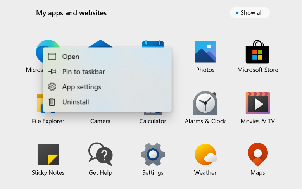Open Alarms & Clock app

pyautogui.click(x=205, y=103)
